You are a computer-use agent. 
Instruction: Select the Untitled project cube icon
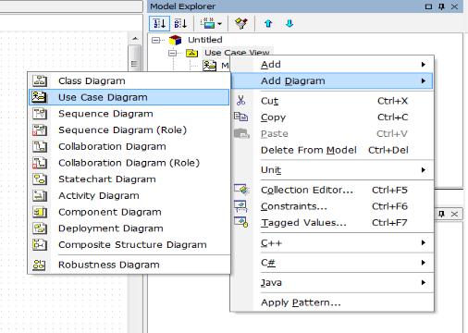click(x=176, y=40)
